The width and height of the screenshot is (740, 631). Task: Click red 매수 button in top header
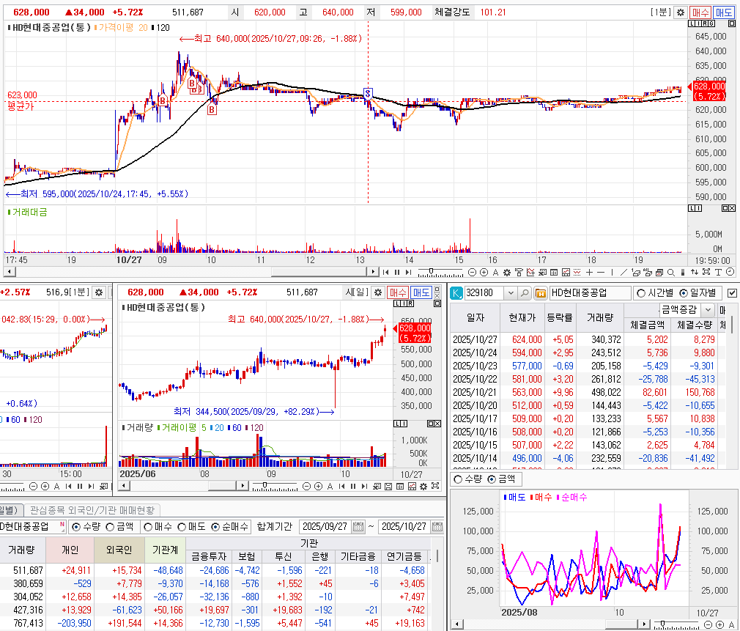(x=700, y=12)
